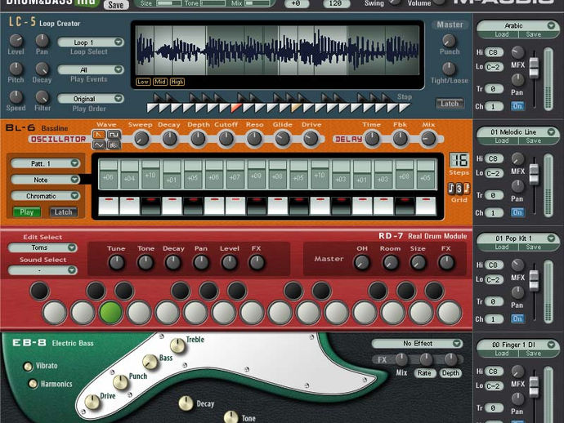Click the LC-5 Speed knob
Screen dimensions: 564x423
16,96
